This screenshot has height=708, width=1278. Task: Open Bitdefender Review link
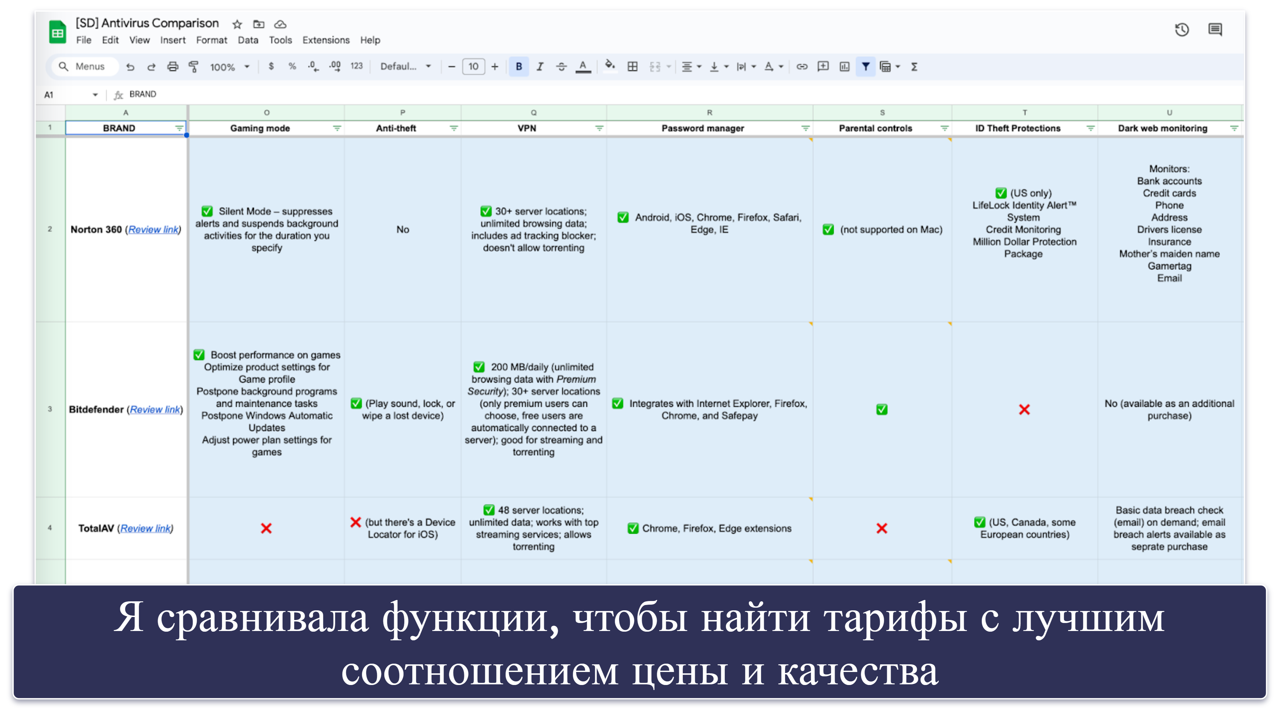[x=155, y=410]
